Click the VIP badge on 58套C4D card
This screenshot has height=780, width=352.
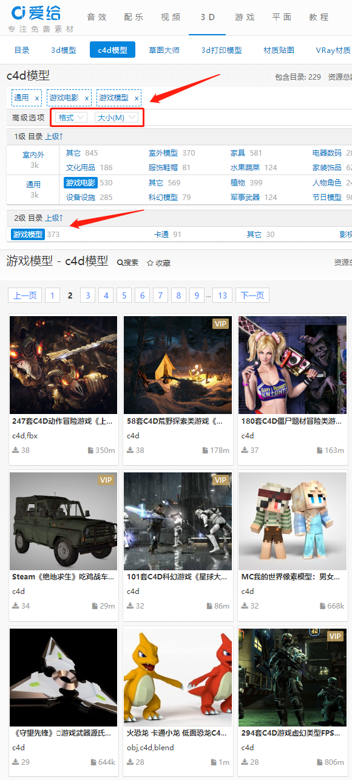[x=220, y=324]
